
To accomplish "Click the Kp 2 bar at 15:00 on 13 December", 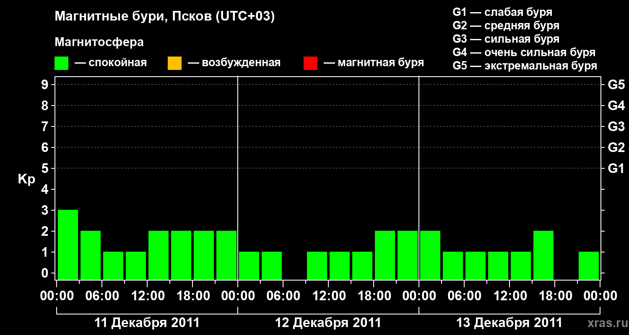I will [543, 255].
